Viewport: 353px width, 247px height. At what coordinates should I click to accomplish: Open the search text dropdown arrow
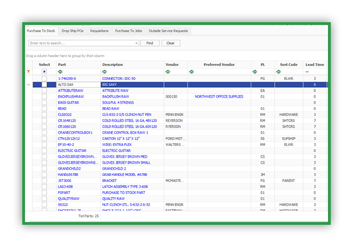point(136,43)
